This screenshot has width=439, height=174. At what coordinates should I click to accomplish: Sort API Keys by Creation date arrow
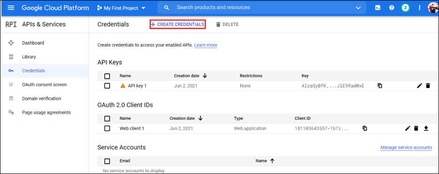tap(204, 76)
